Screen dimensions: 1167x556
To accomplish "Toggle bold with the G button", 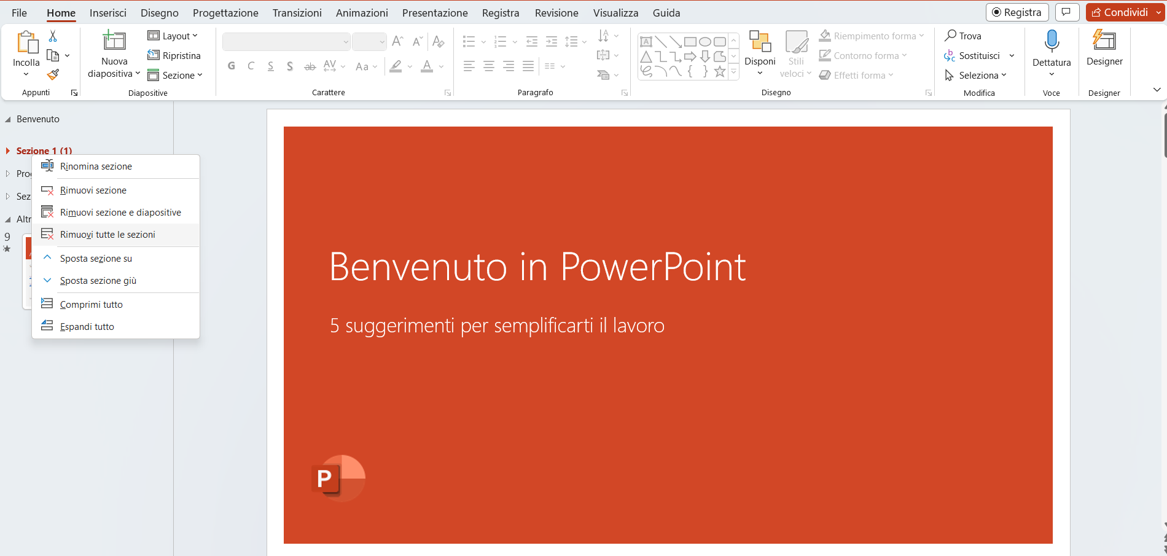I will point(232,66).
